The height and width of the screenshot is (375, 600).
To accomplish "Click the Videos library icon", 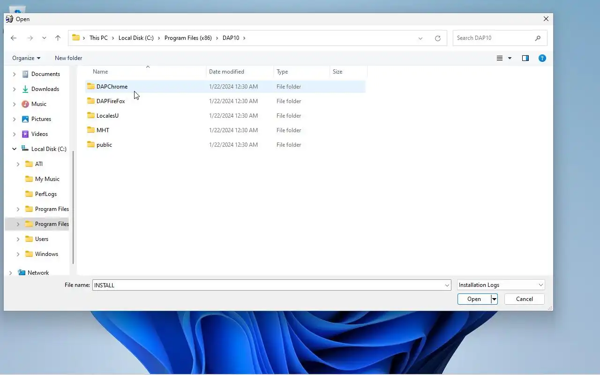I will click(x=25, y=134).
